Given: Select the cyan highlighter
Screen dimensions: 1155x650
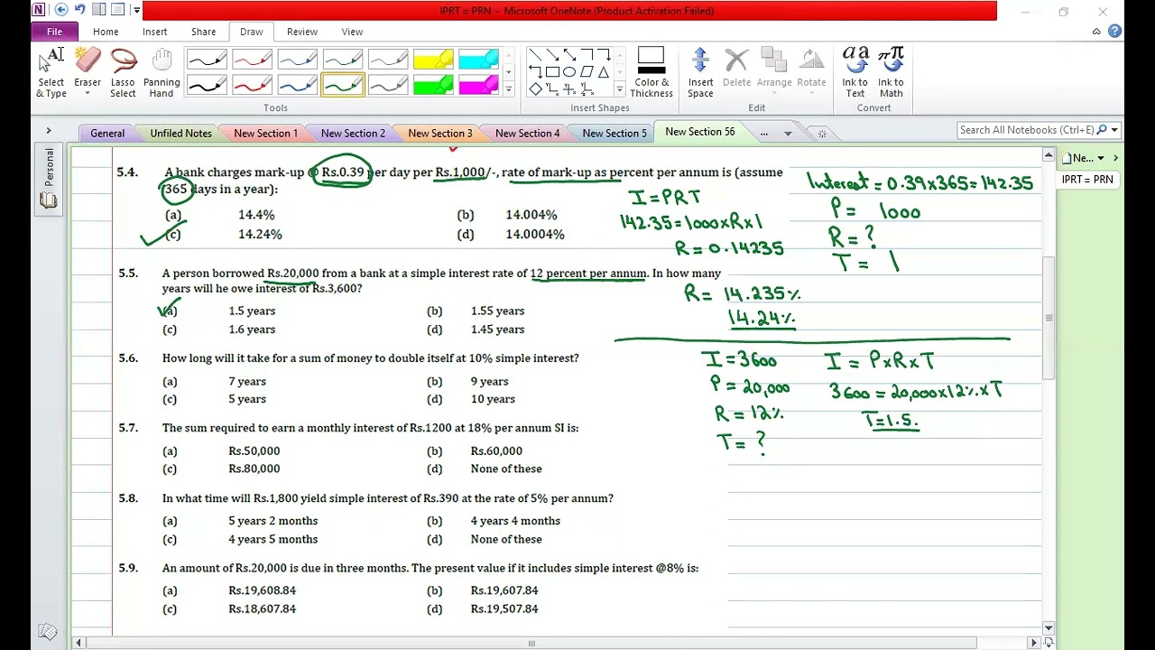Looking at the screenshot, I should [478, 60].
